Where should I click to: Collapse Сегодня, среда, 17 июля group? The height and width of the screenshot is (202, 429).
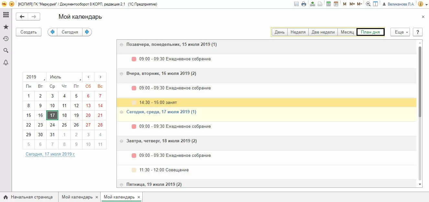tap(122, 112)
